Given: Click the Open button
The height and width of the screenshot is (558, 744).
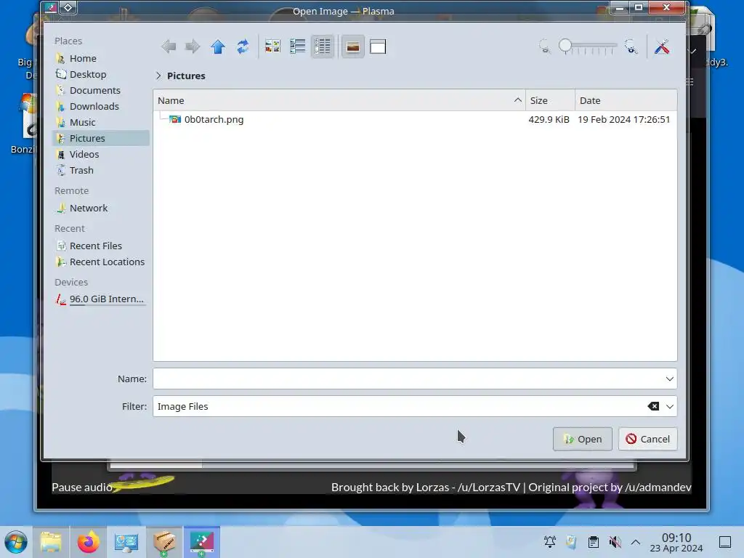Looking at the screenshot, I should [582, 439].
